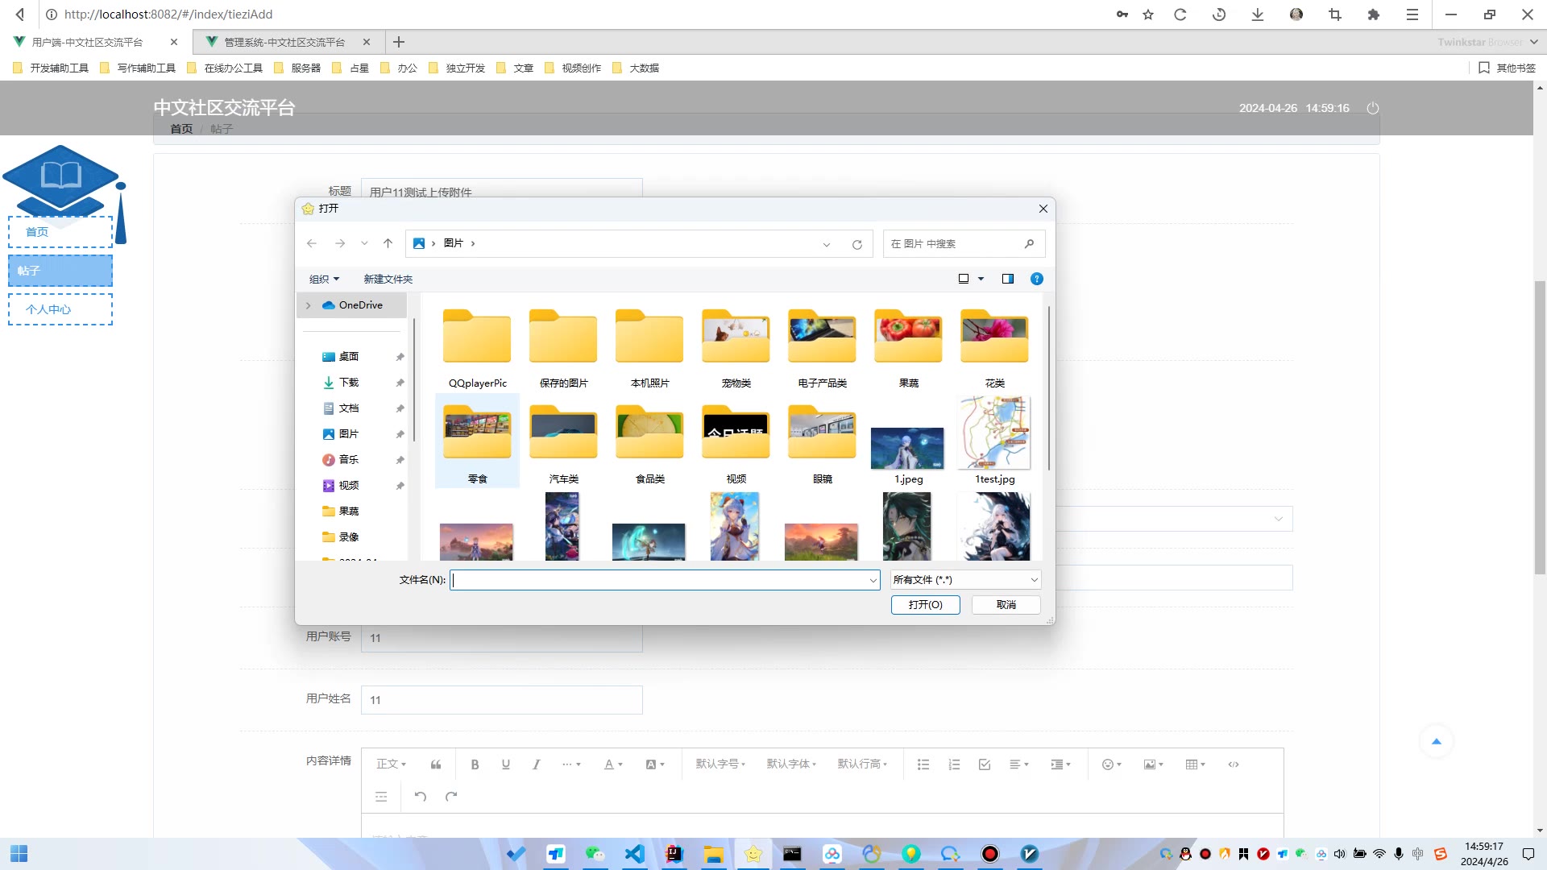Click the 打开(O) button

[925, 605]
